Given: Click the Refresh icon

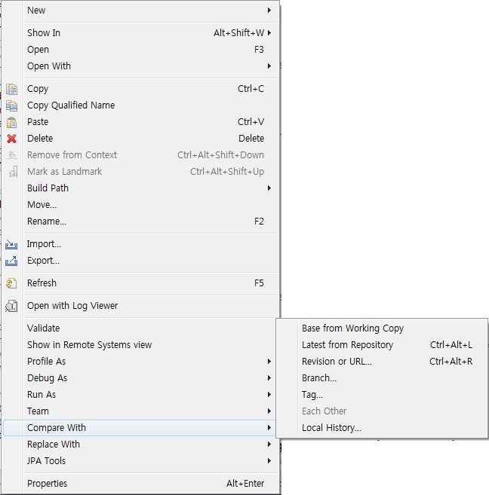Looking at the screenshot, I should (11, 283).
